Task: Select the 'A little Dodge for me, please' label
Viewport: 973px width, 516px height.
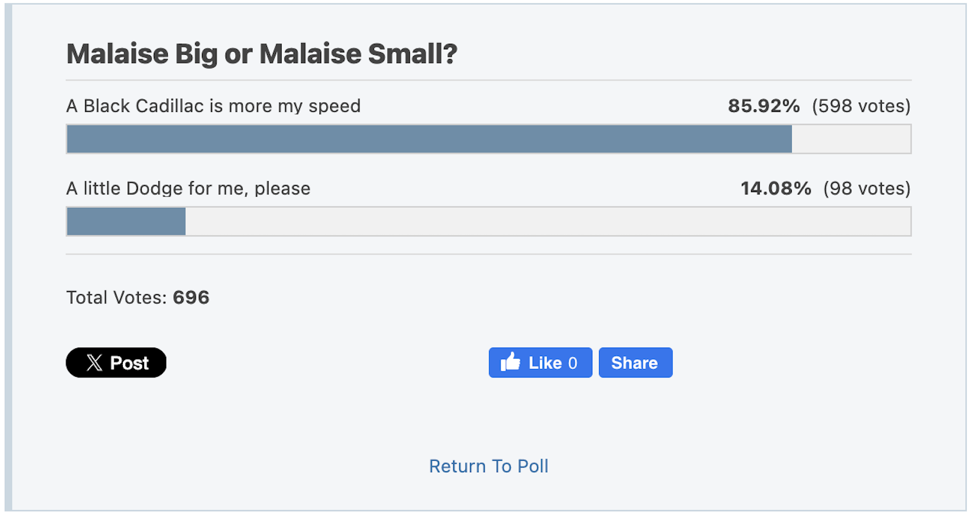Action: point(188,188)
